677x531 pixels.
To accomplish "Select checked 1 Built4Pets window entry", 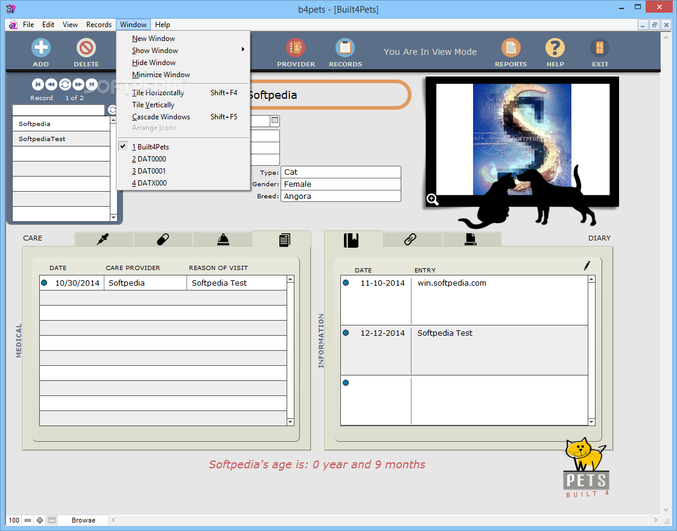I will (183, 146).
